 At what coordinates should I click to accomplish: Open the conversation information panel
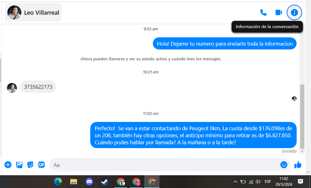click(x=294, y=12)
